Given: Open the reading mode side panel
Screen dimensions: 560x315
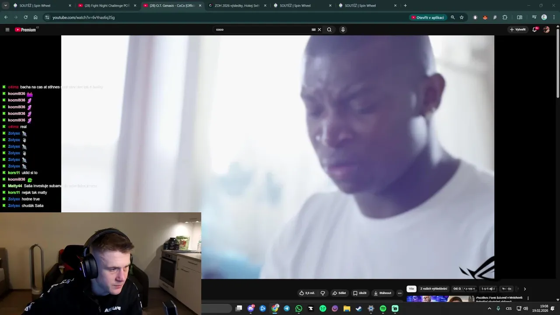Looking at the screenshot, I should (520, 17).
